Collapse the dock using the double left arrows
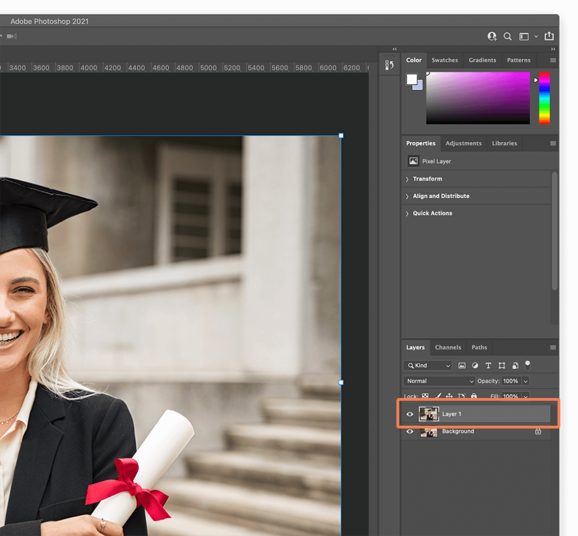The height and width of the screenshot is (536, 578). (395, 49)
